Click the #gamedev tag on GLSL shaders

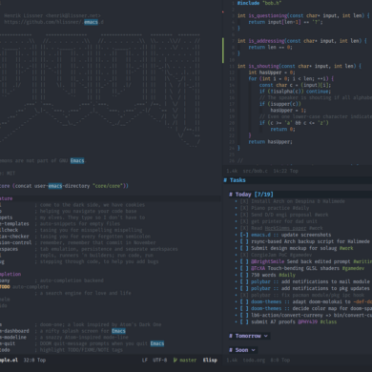click(x=353, y=268)
